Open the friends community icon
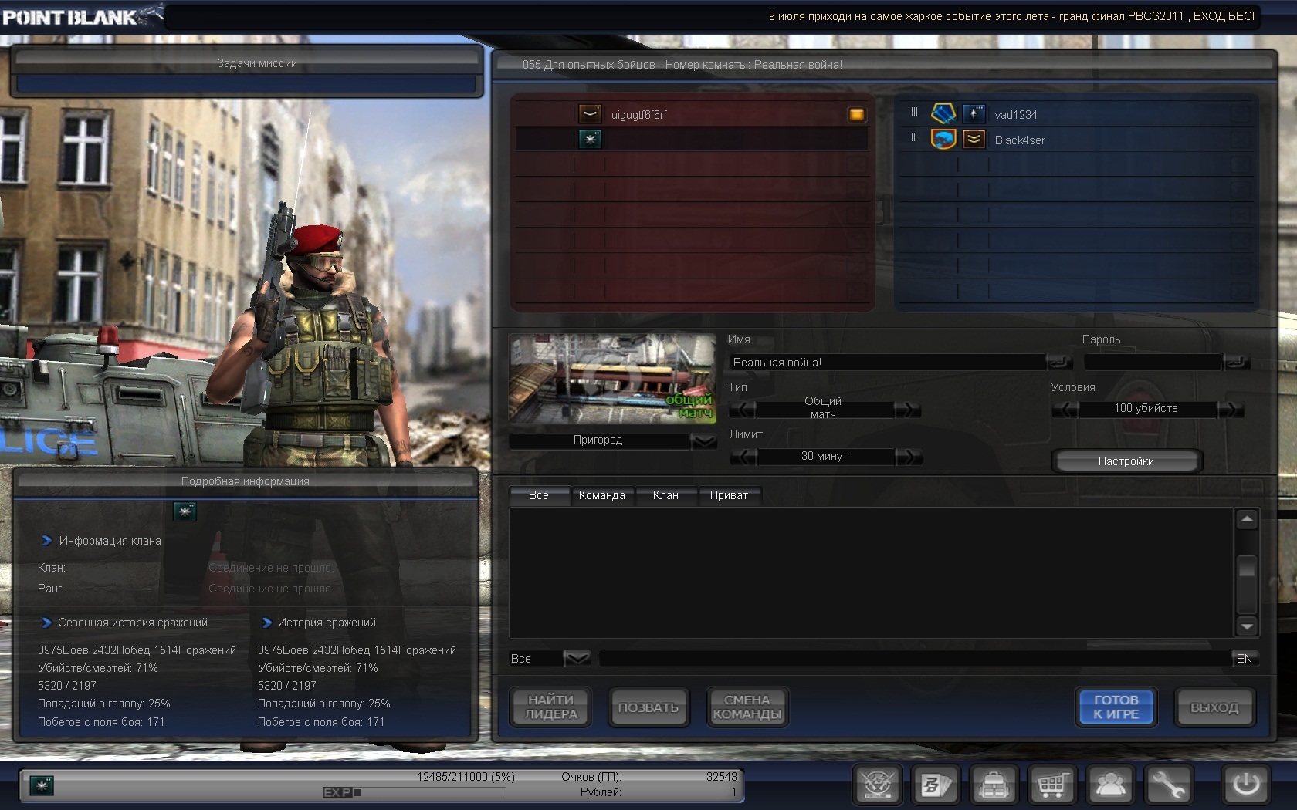The width and height of the screenshot is (1297, 810). point(1110,785)
